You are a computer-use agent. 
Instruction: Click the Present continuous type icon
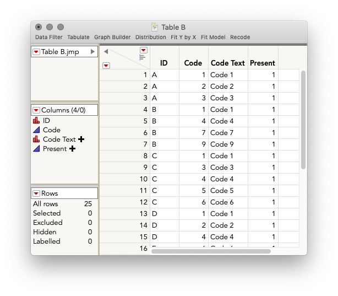pyautogui.click(x=36, y=148)
